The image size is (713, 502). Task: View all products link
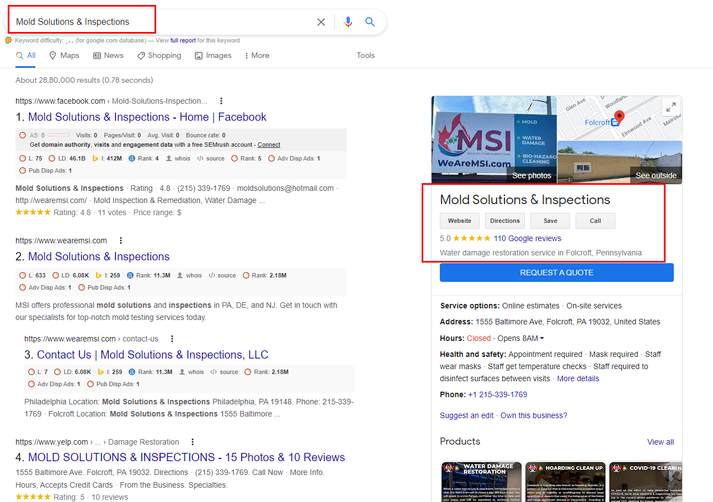[x=661, y=442]
